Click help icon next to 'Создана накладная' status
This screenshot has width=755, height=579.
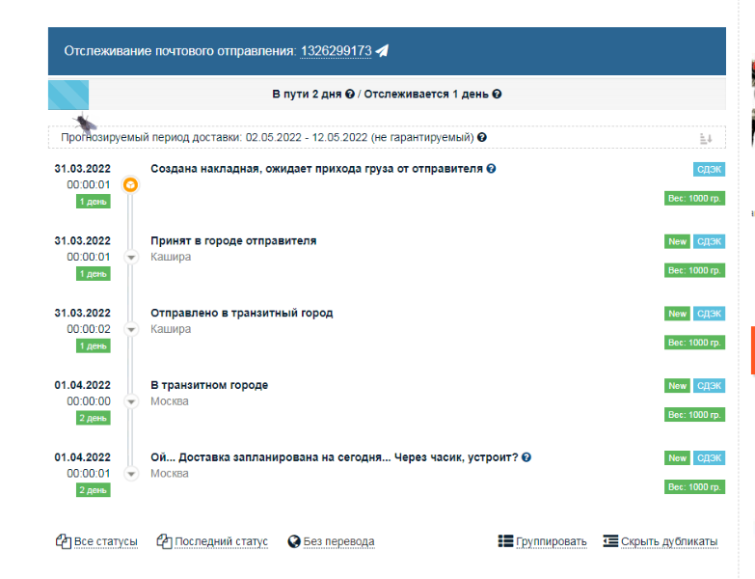click(492, 169)
